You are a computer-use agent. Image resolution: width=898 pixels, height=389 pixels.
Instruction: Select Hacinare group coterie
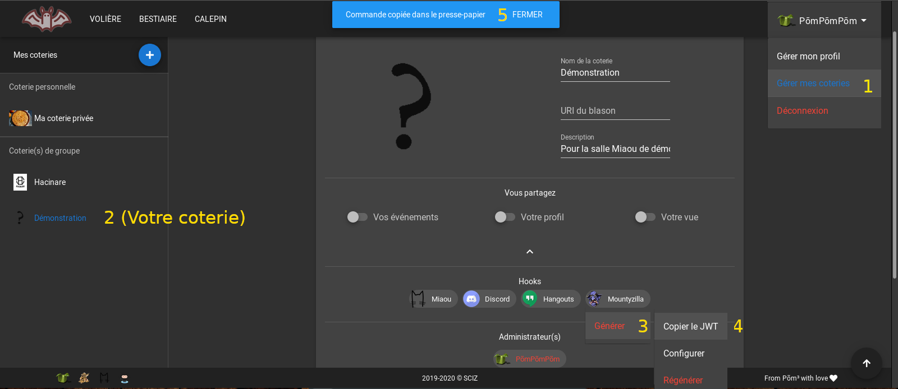pyautogui.click(x=50, y=182)
